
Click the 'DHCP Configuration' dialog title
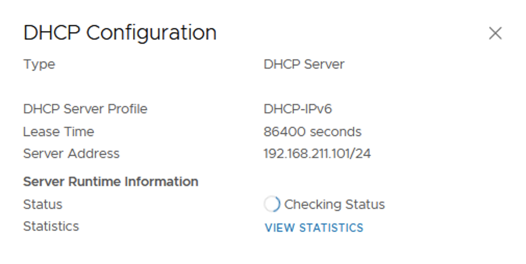click(120, 33)
